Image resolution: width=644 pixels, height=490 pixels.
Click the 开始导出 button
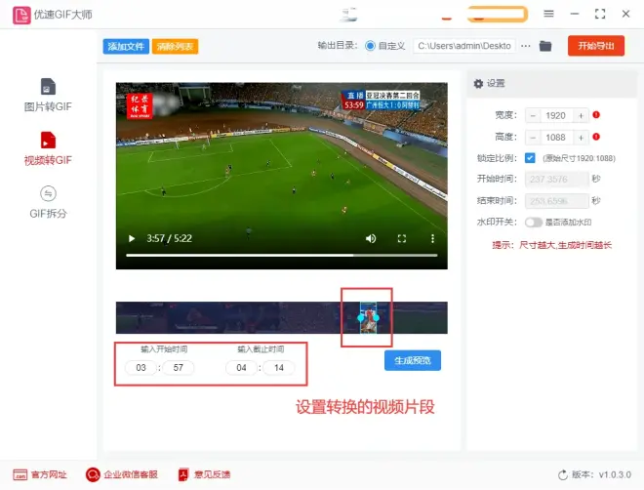[x=596, y=46]
